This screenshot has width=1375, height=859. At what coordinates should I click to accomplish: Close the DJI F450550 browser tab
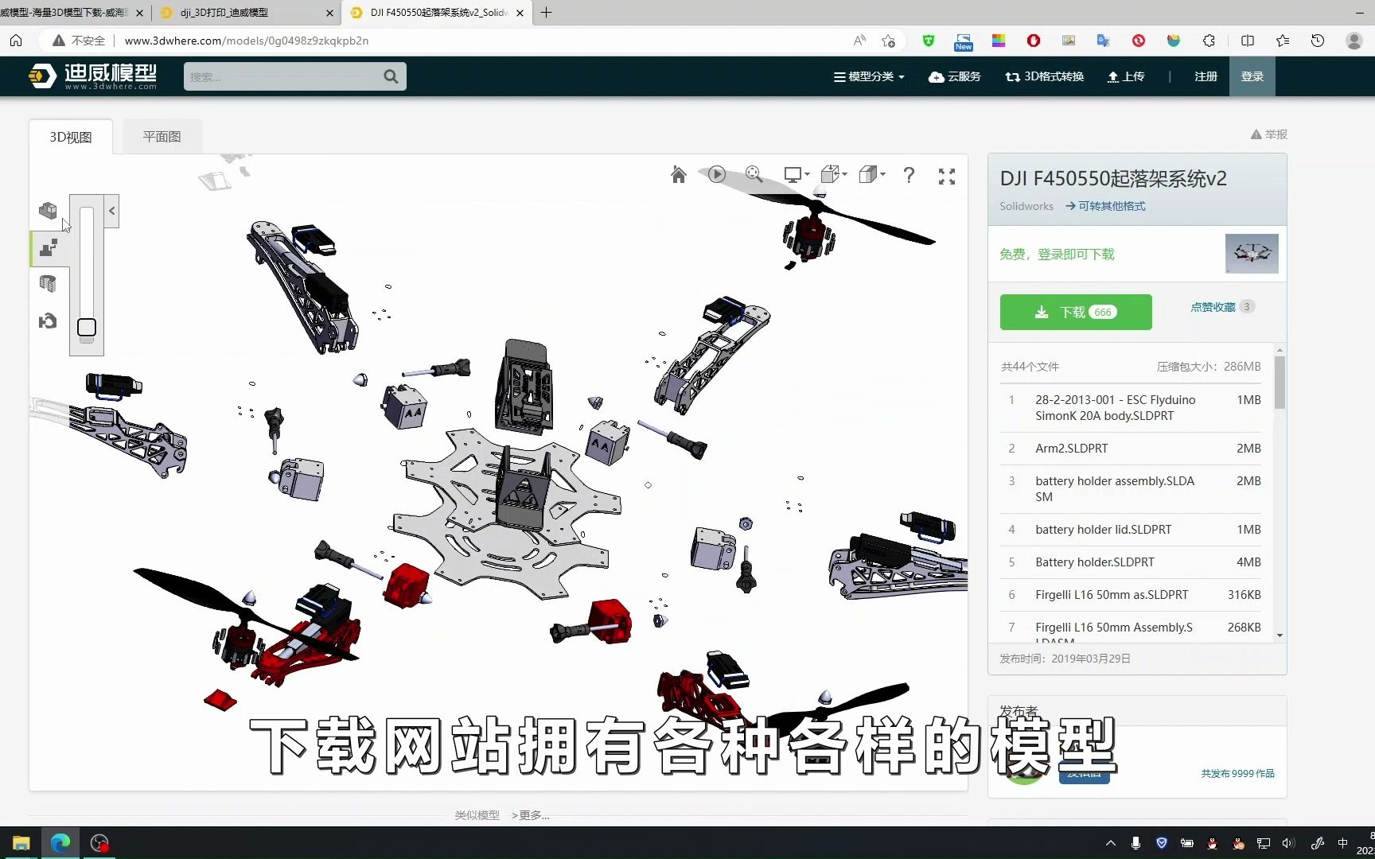click(x=520, y=13)
